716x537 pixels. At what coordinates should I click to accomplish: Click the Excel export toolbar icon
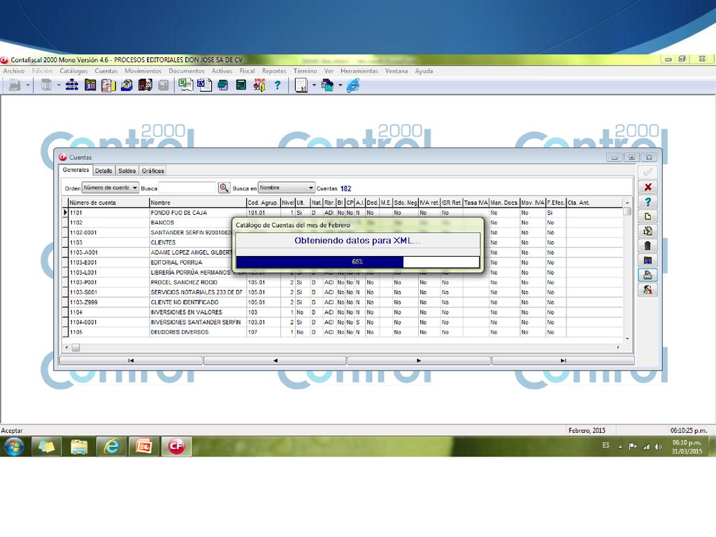(185, 85)
